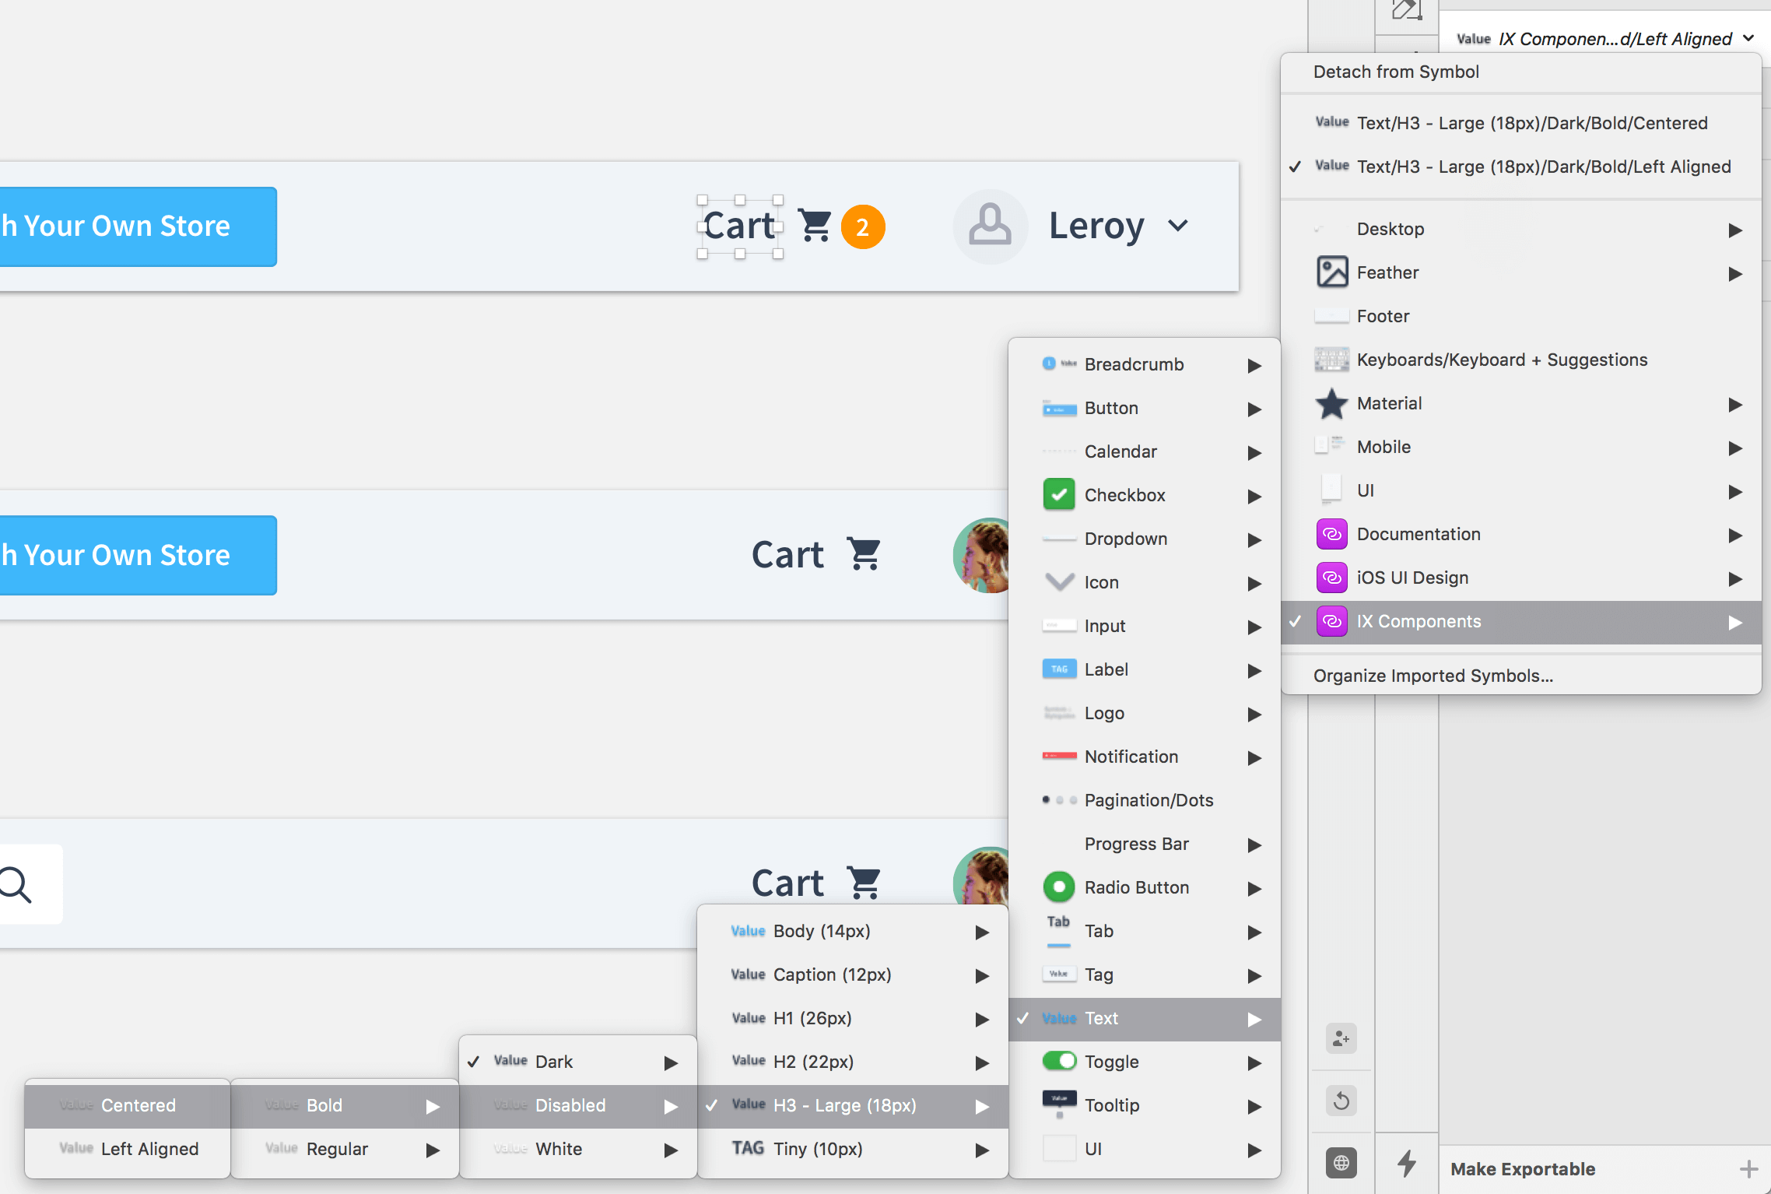Click the Make Exportable plus button
Image resolution: width=1771 pixels, height=1194 pixels.
coord(1750,1168)
